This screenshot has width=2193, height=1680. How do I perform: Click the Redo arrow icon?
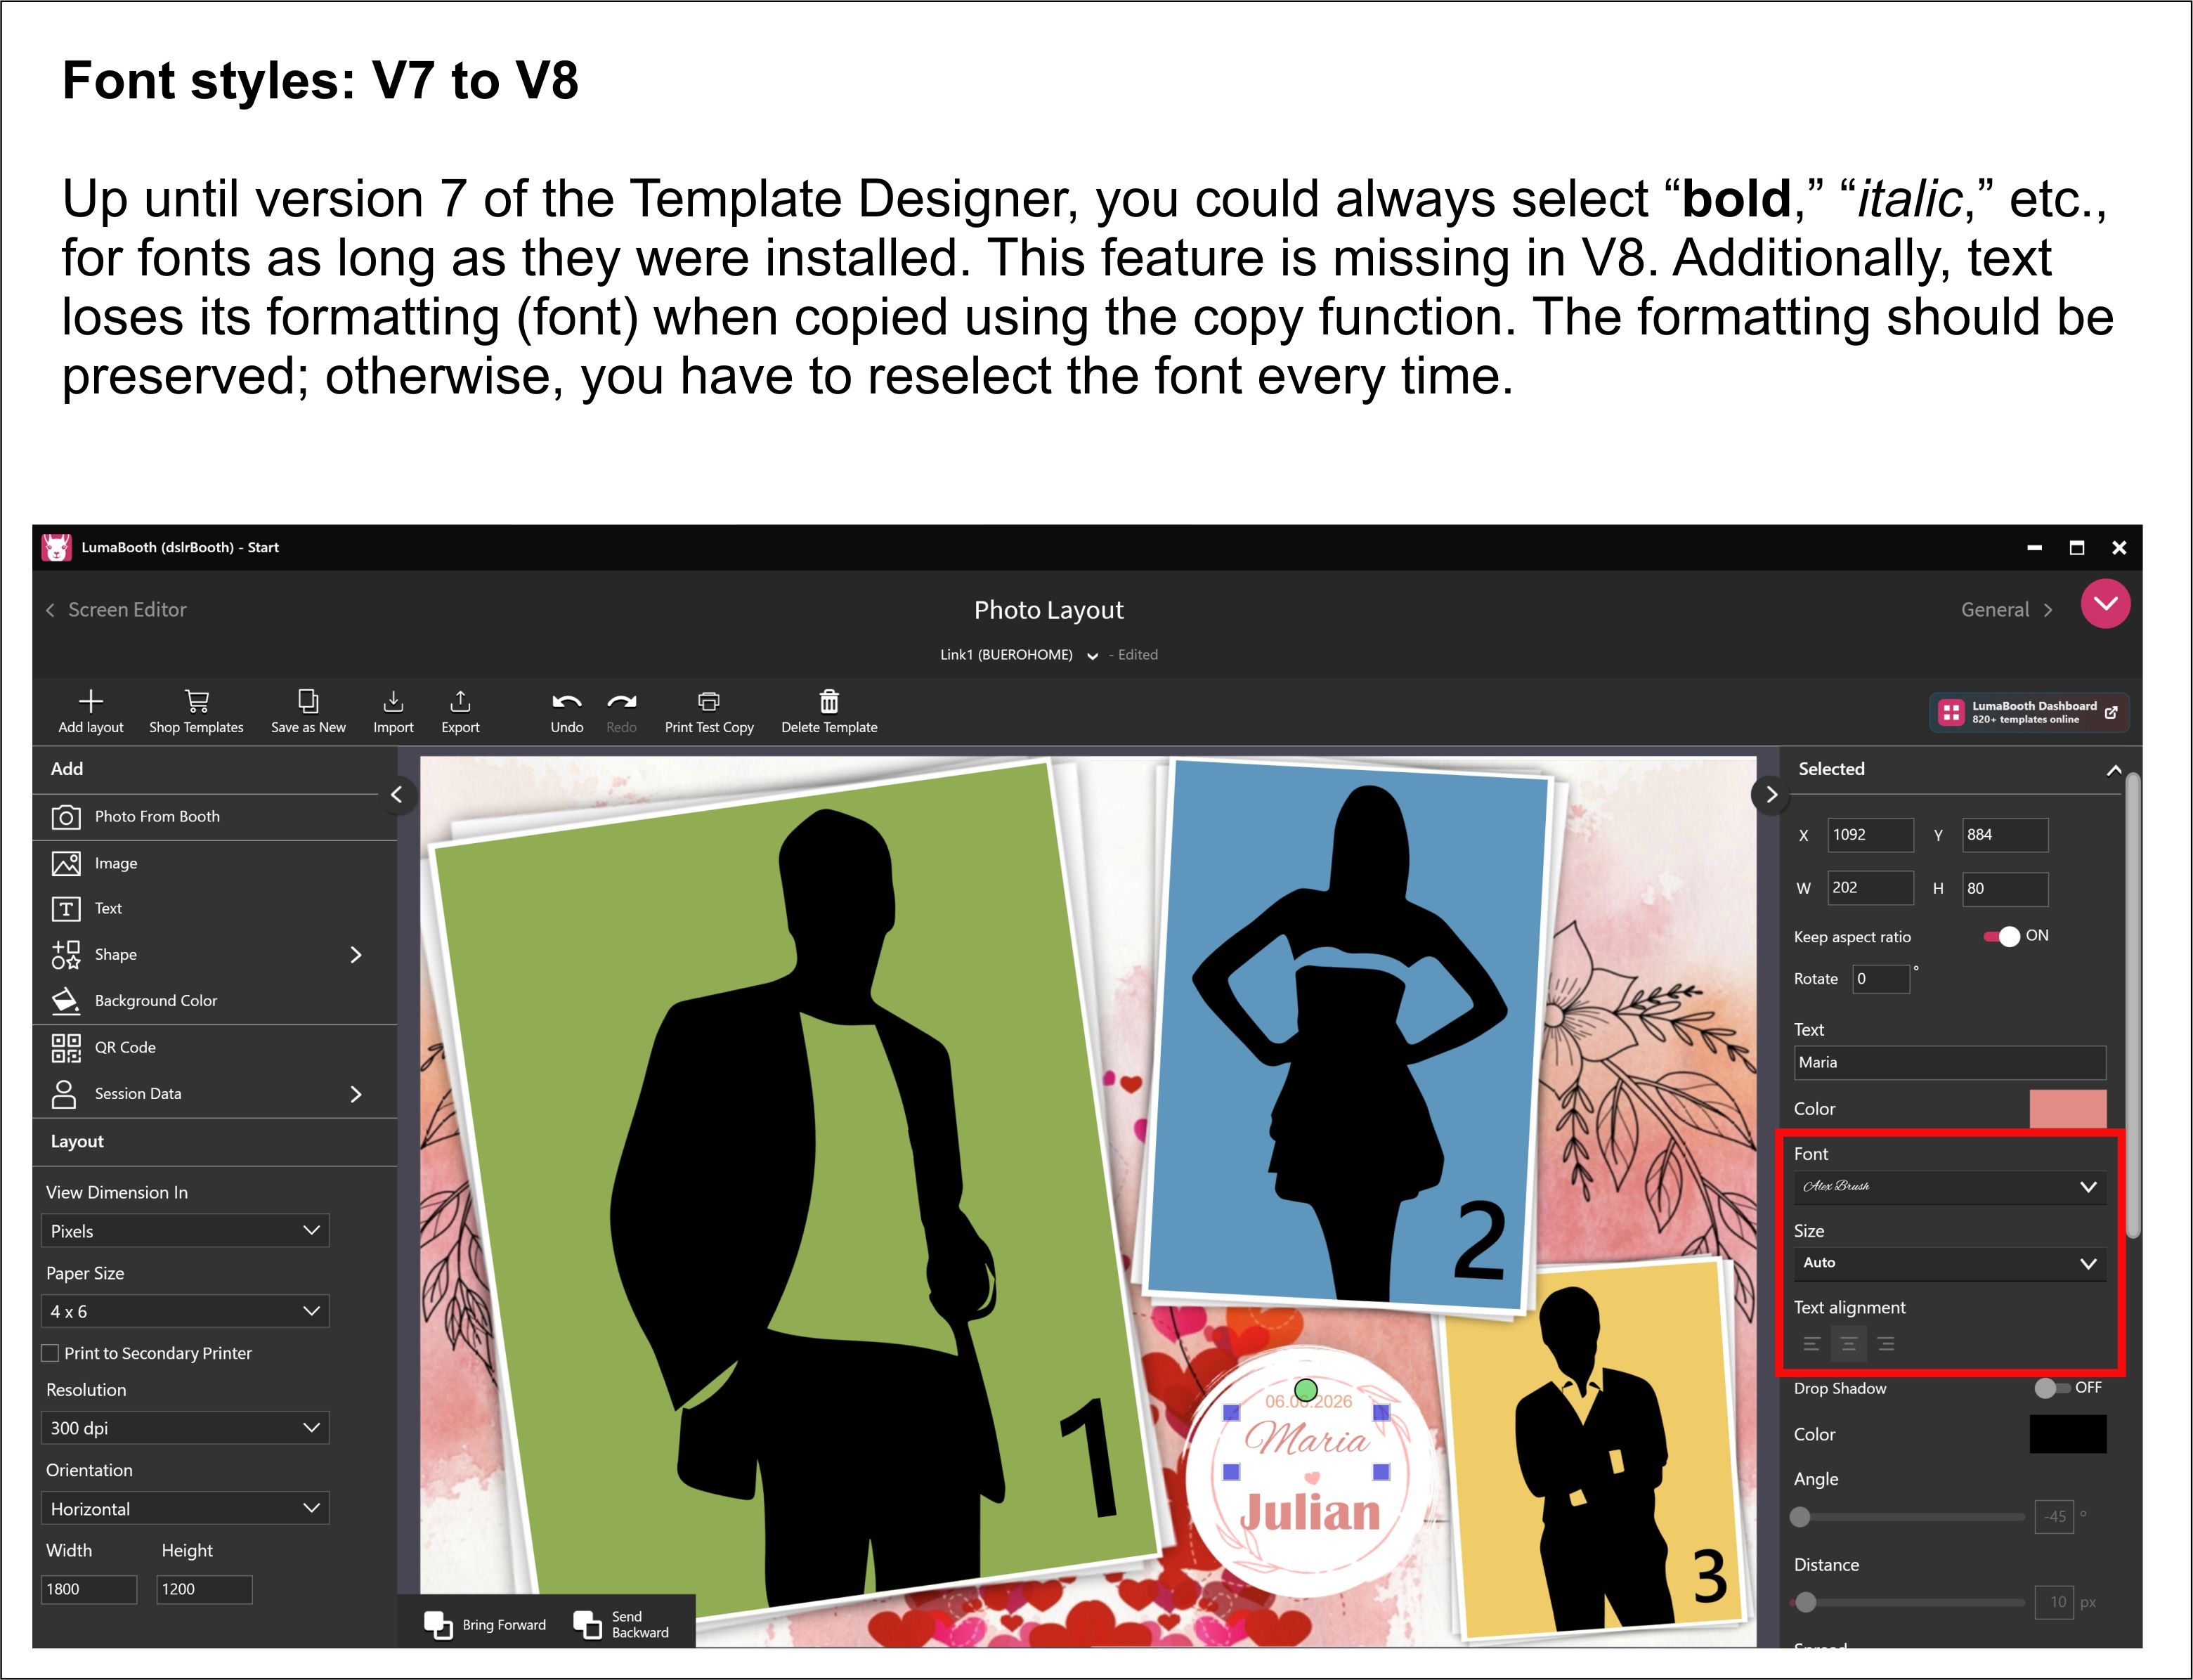622,702
